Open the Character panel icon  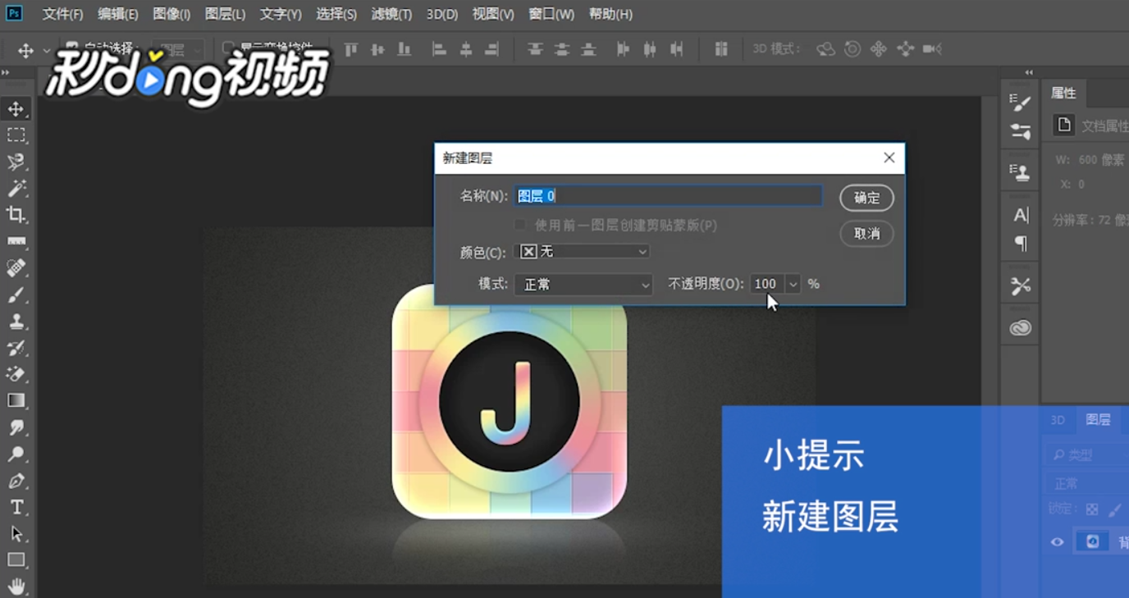1021,215
